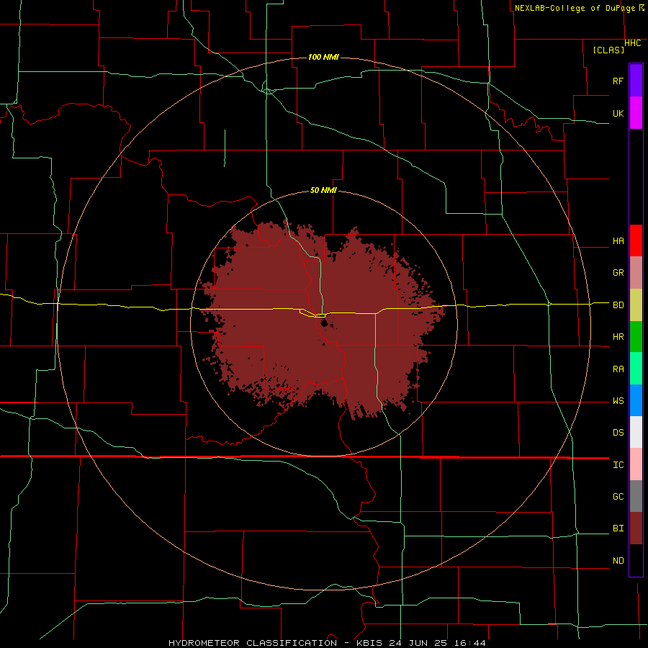Image resolution: width=648 pixels, height=648 pixels.
Task: Click the RA light green legend swatch
Action: pyautogui.click(x=636, y=369)
